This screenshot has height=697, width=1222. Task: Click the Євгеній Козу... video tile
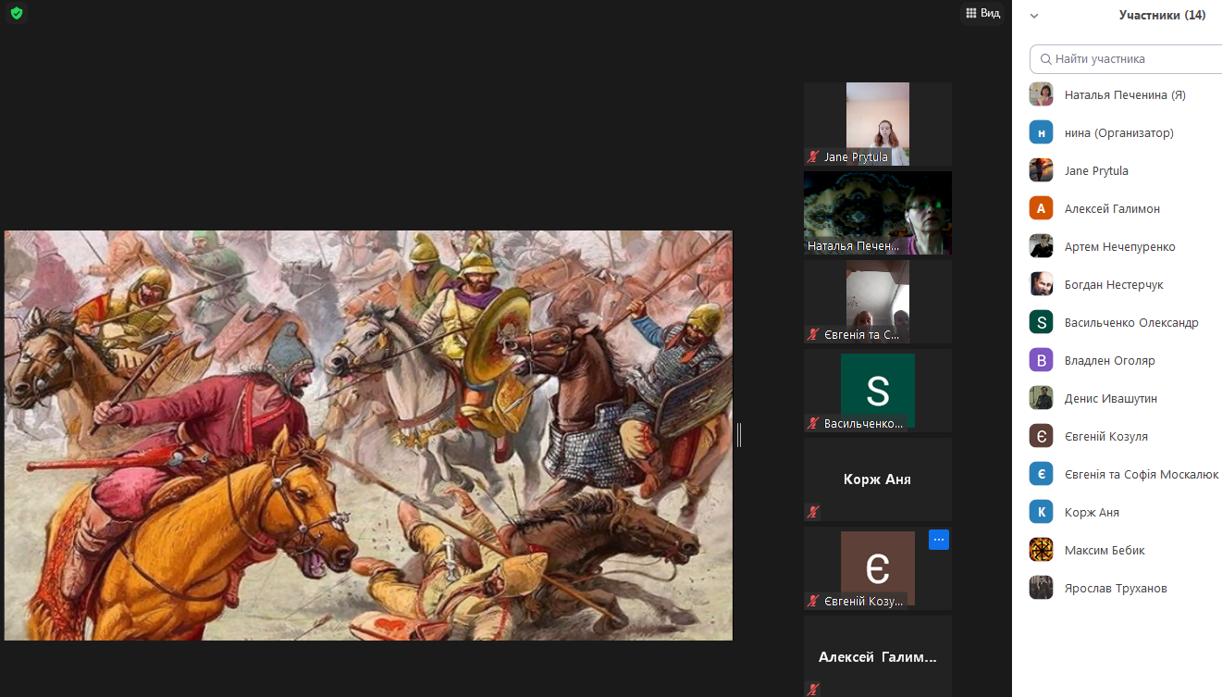tap(877, 568)
